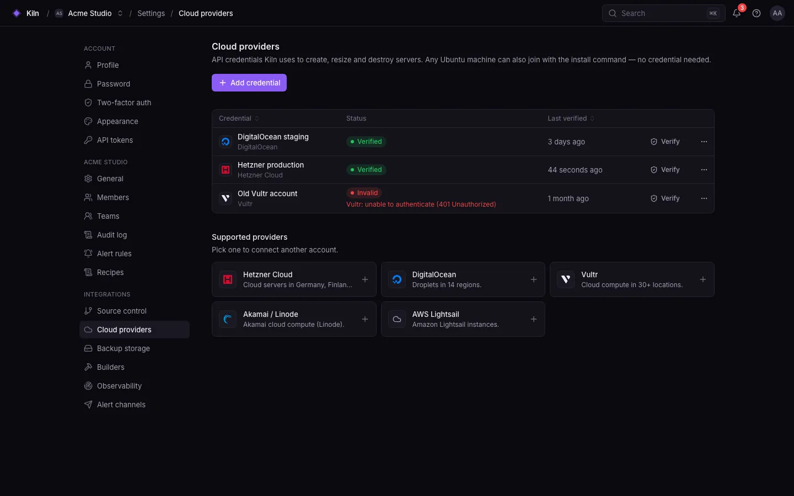Open more options for Hetzner production

704,170
